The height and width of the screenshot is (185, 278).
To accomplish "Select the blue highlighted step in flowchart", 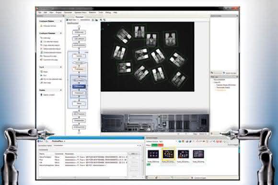I will point(79,87).
